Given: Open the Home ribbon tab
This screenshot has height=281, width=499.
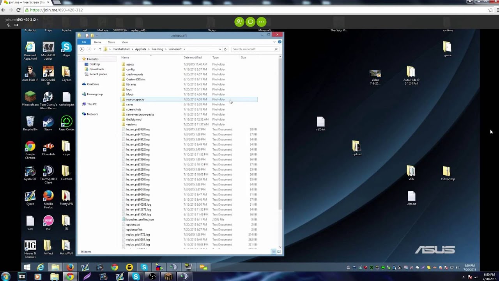Looking at the screenshot, I should (x=97, y=42).
